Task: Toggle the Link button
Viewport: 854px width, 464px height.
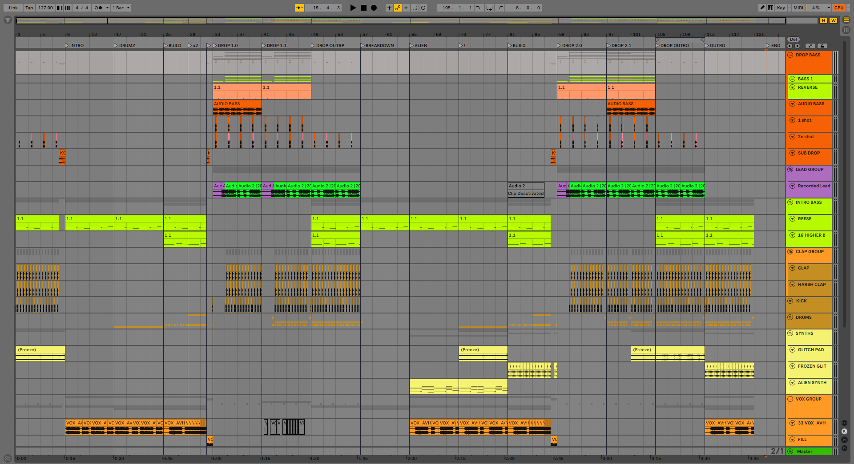Action: pos(13,8)
